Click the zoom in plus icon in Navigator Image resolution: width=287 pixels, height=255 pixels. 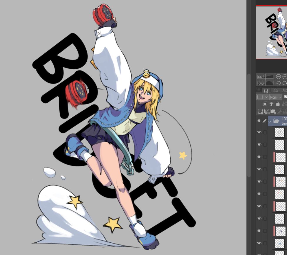point(285,77)
